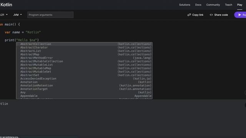The image size is (246, 138).
Task: Click the Kotlin logo text
Action: pyautogui.click(x=6, y=5)
